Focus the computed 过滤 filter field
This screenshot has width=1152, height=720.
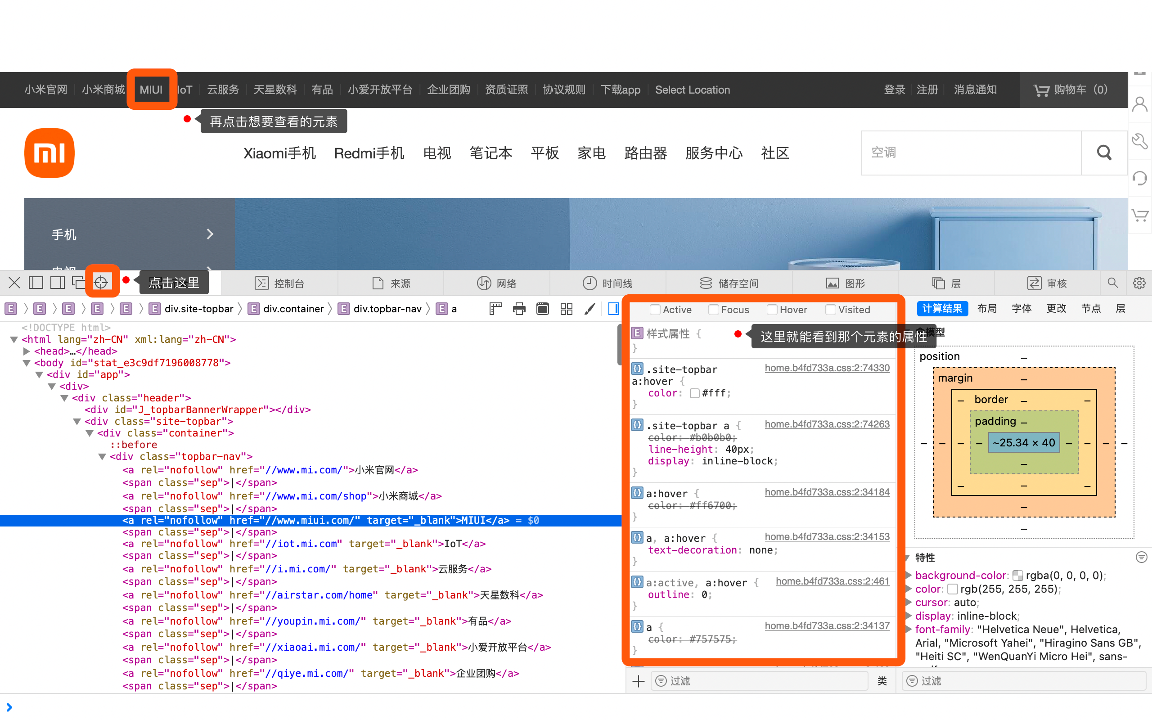(1024, 681)
